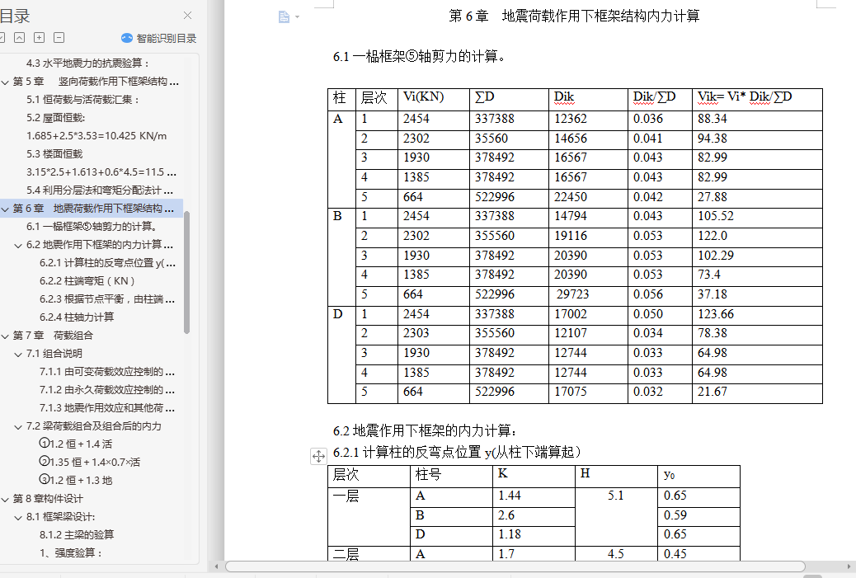The width and height of the screenshot is (856, 578).
Task: Select outline entry 1.685+2.5*3.53=10.425 KN/m
Action: coord(96,136)
